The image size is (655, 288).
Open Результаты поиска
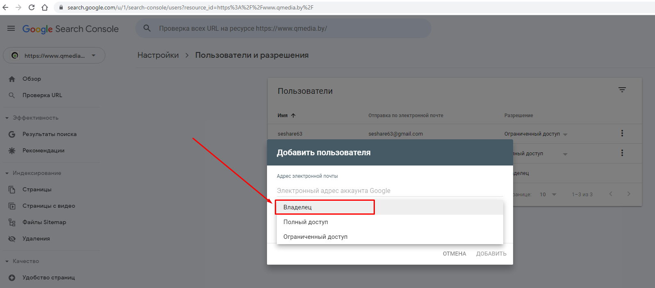pyautogui.click(x=50, y=134)
